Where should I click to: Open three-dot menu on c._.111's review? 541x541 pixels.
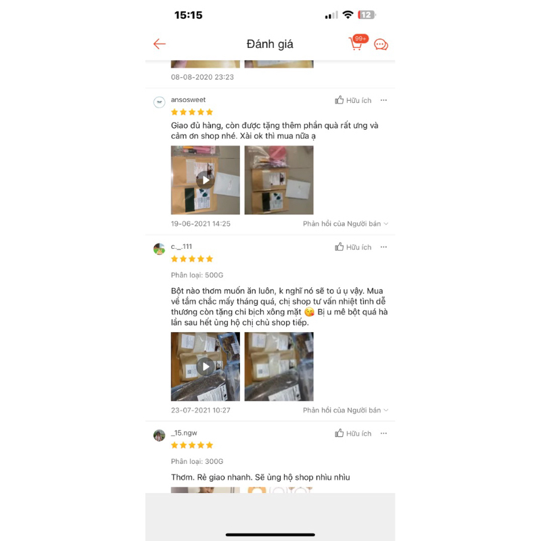tap(383, 247)
